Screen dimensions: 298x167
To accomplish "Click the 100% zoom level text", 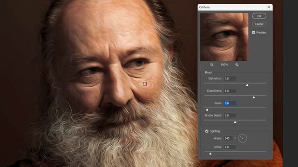I will coord(224,65).
